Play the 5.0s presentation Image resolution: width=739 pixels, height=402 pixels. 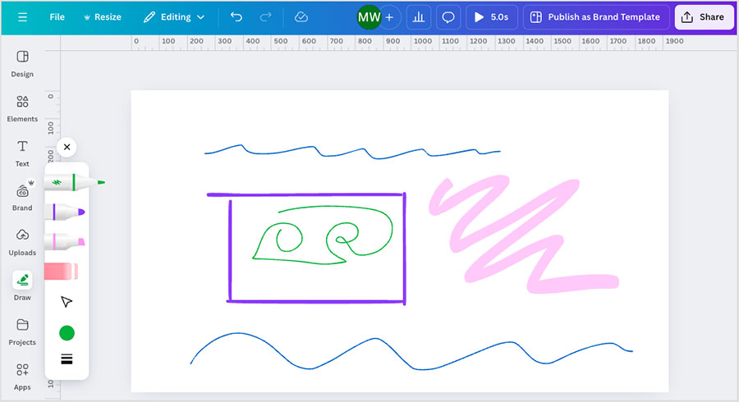coord(492,17)
